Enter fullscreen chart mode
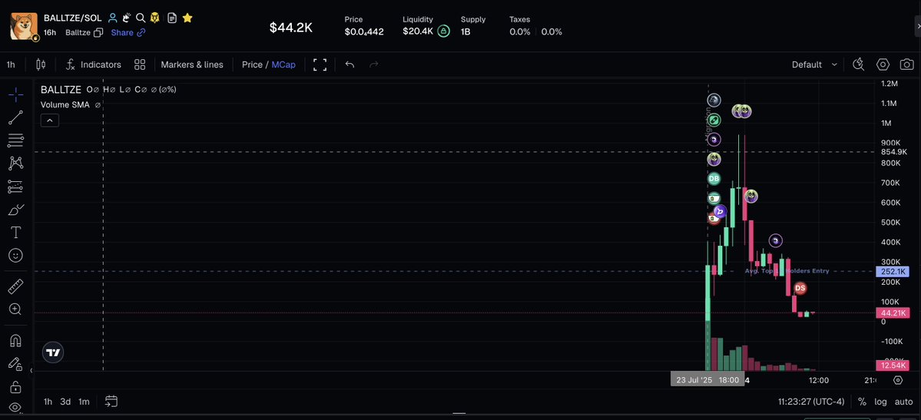 (x=320, y=64)
